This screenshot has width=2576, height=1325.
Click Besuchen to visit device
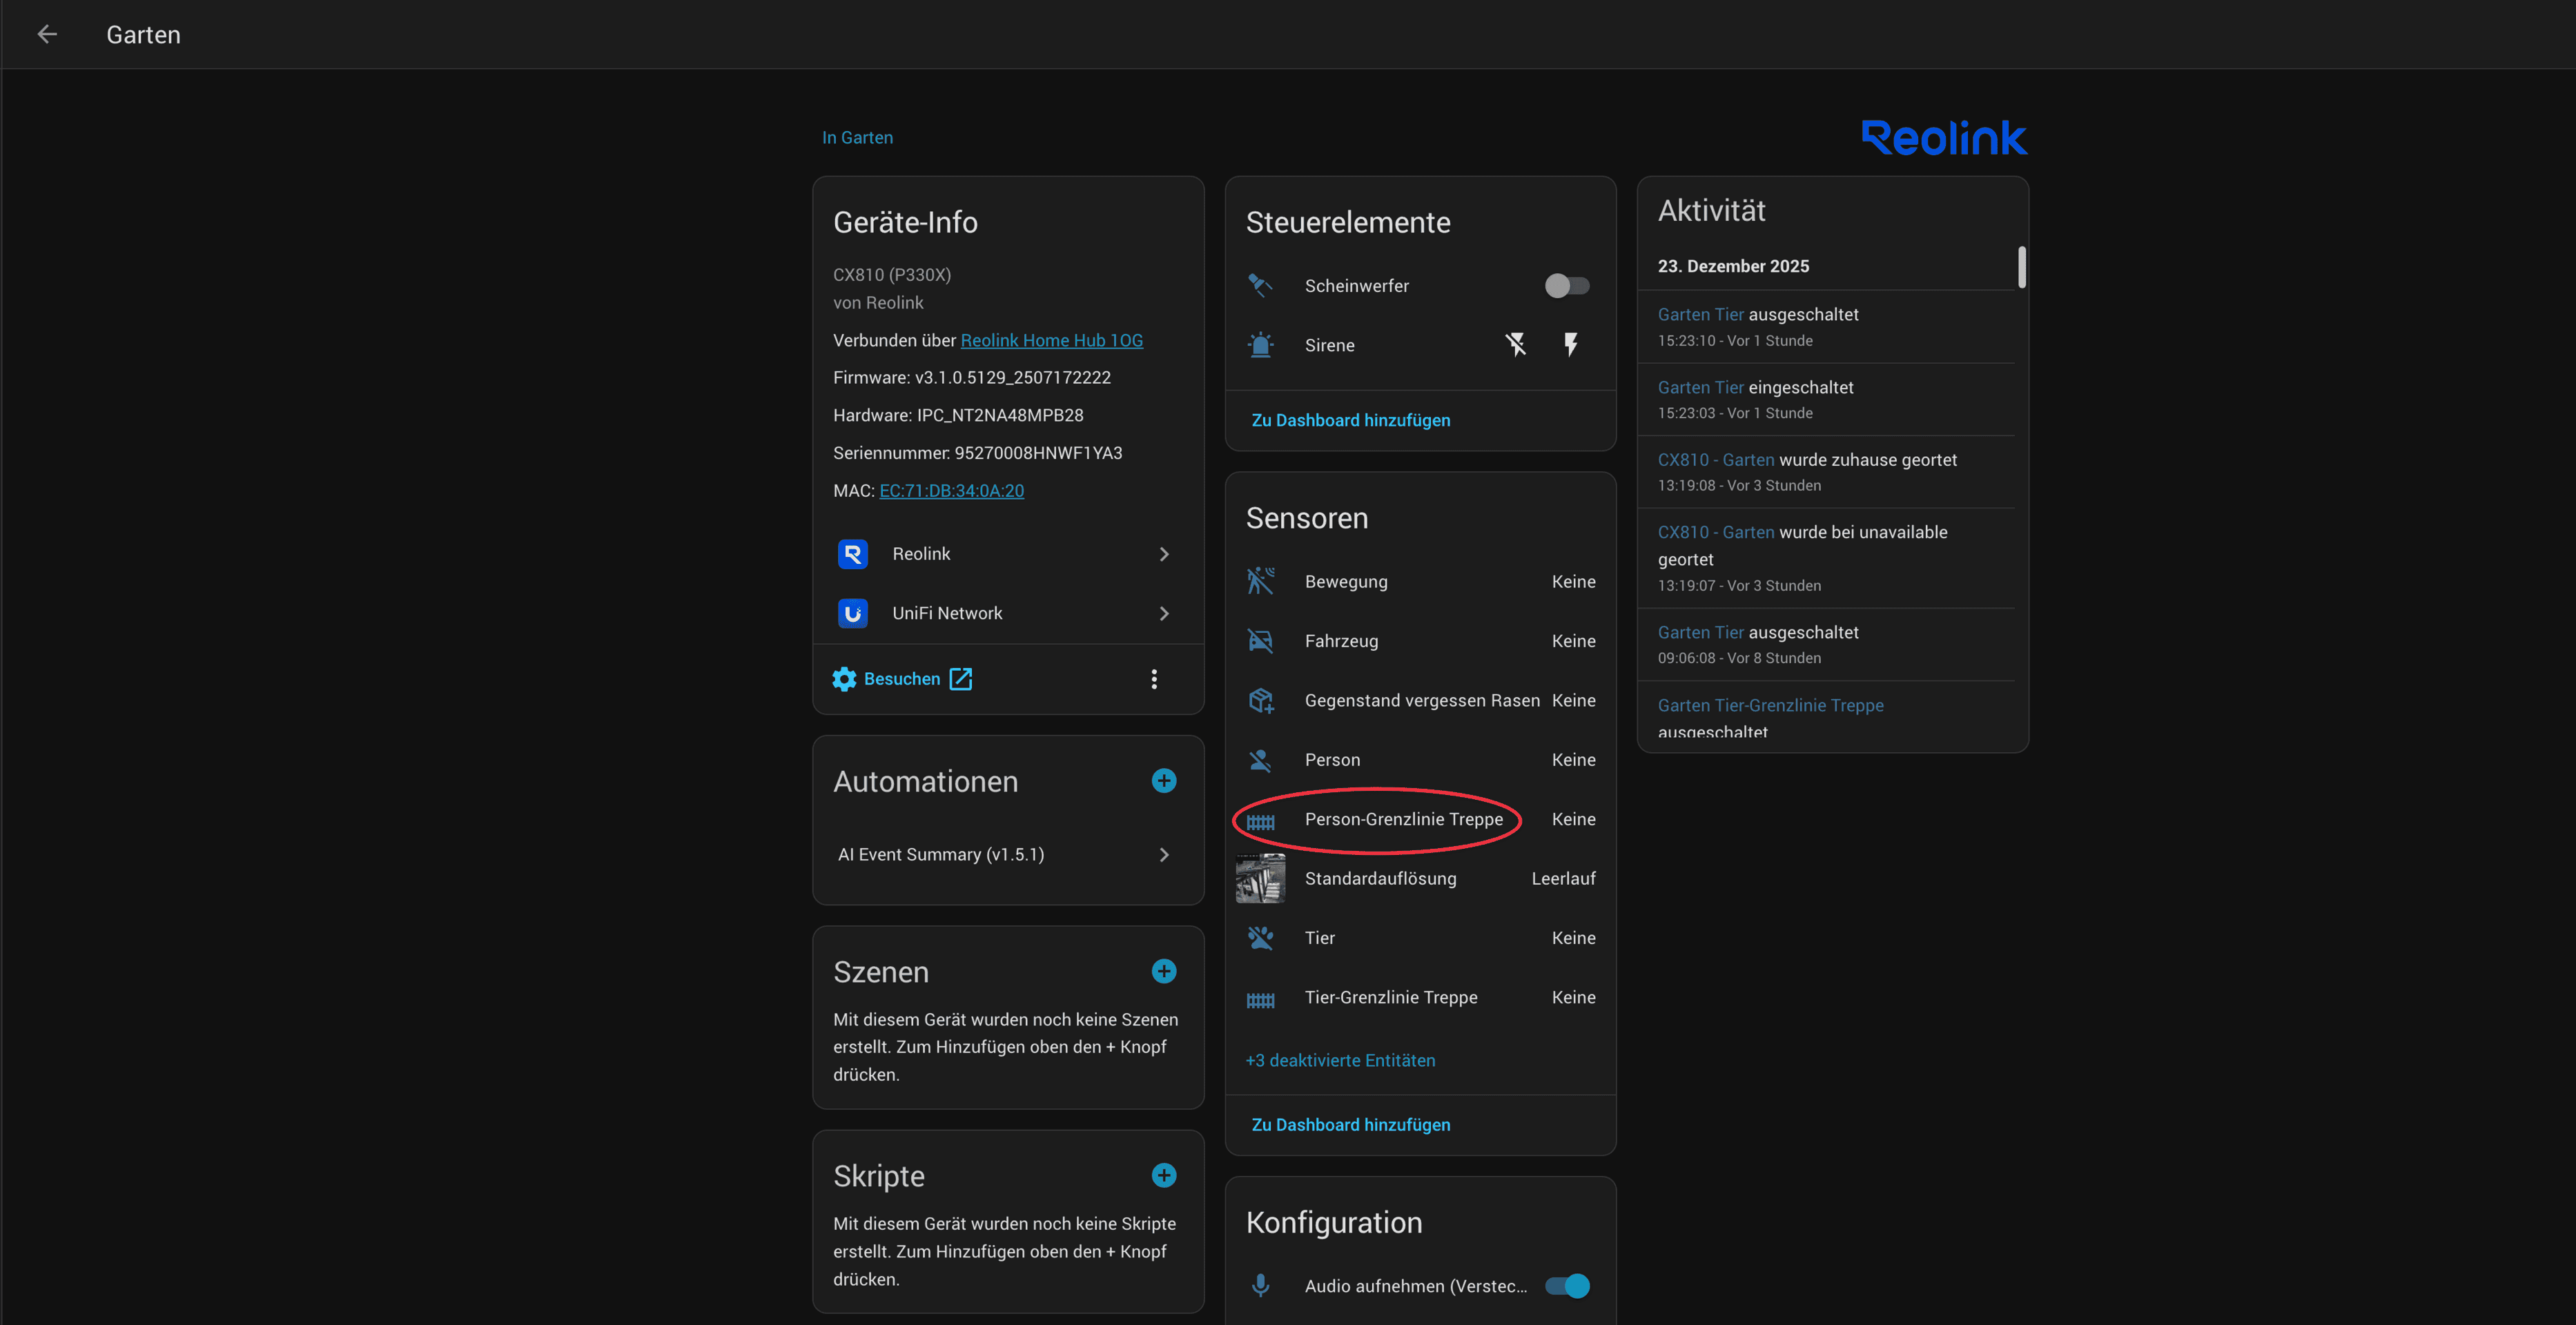tap(902, 679)
